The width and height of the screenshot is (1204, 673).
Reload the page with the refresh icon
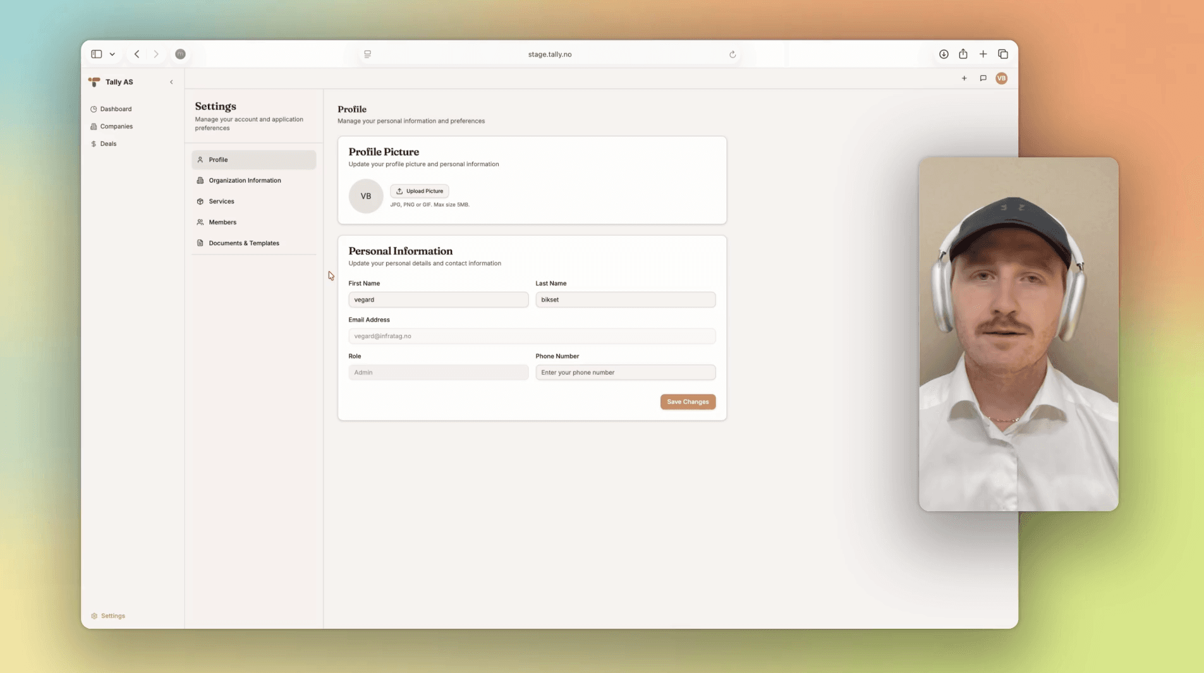point(733,54)
